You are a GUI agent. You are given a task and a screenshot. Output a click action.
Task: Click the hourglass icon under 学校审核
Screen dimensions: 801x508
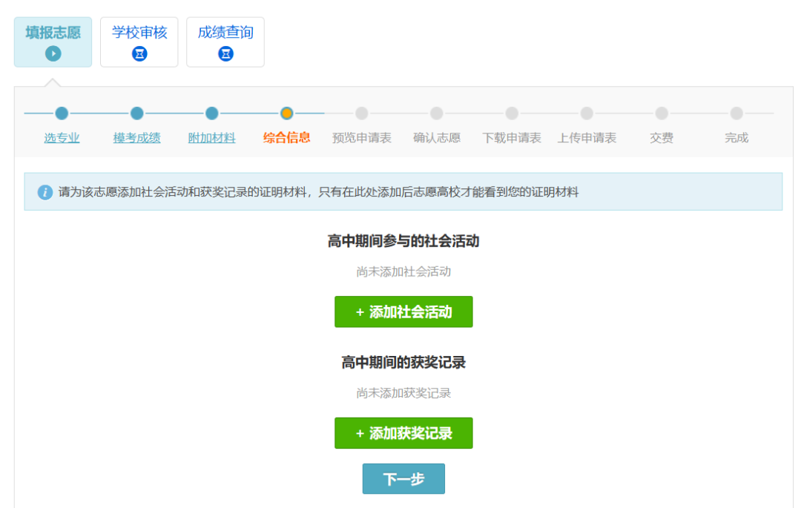coord(139,53)
